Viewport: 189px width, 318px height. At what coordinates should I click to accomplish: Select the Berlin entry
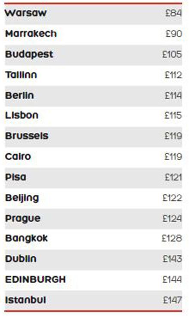(x=94, y=96)
